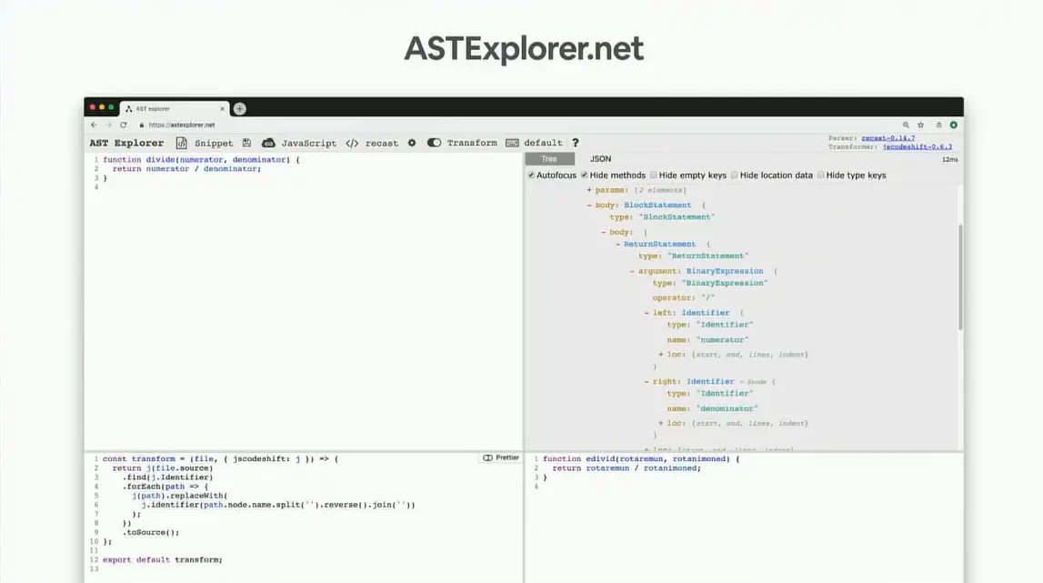
Task: Click the recast parser code icon
Action: click(352, 143)
